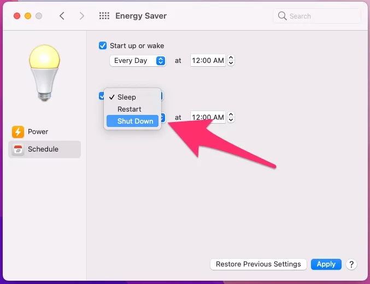Click the wake time stepper arrows
Screen dimensions: 370x284
pyautogui.click(x=231, y=61)
